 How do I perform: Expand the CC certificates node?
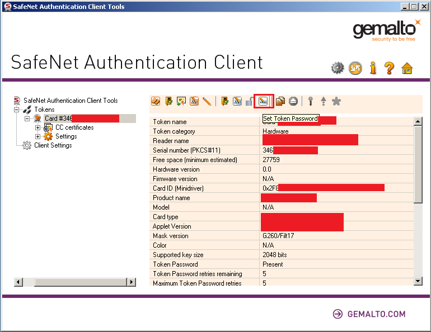click(38, 127)
